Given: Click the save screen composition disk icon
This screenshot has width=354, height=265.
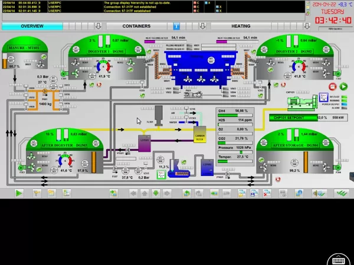Looking at the screenshot, I should point(254,193).
